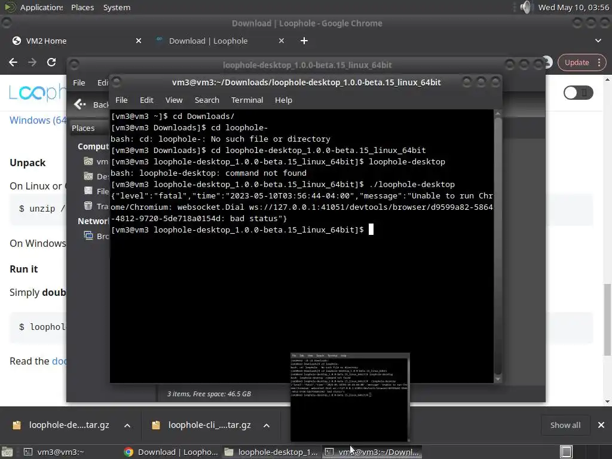Open terminal Edit menu

tap(146, 100)
